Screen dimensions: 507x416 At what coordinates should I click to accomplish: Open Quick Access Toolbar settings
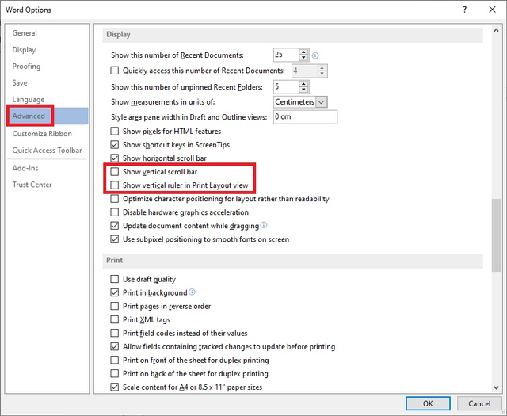[48, 150]
